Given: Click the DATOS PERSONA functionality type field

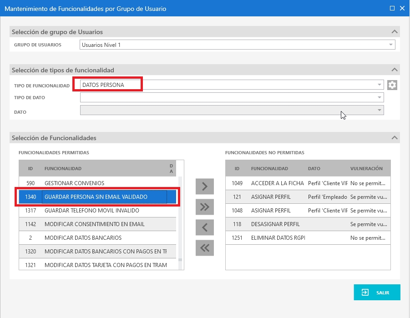Looking at the screenshot, I should (232, 85).
